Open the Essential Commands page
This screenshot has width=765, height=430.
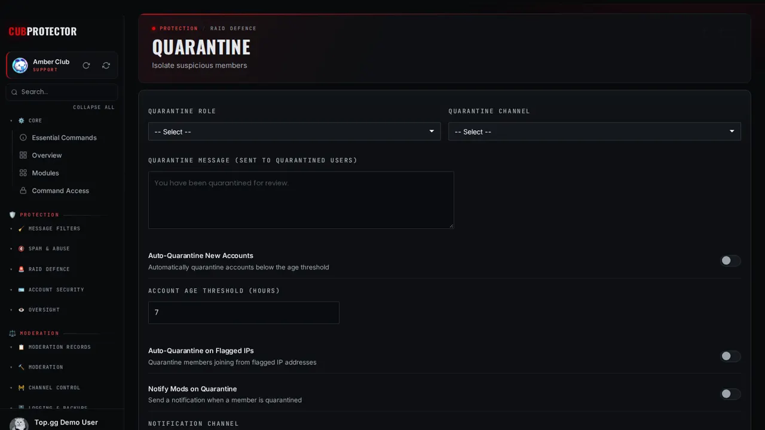[x=65, y=137]
